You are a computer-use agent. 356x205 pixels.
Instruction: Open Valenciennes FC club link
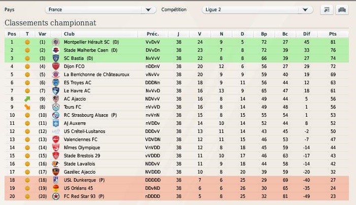coord(81,140)
